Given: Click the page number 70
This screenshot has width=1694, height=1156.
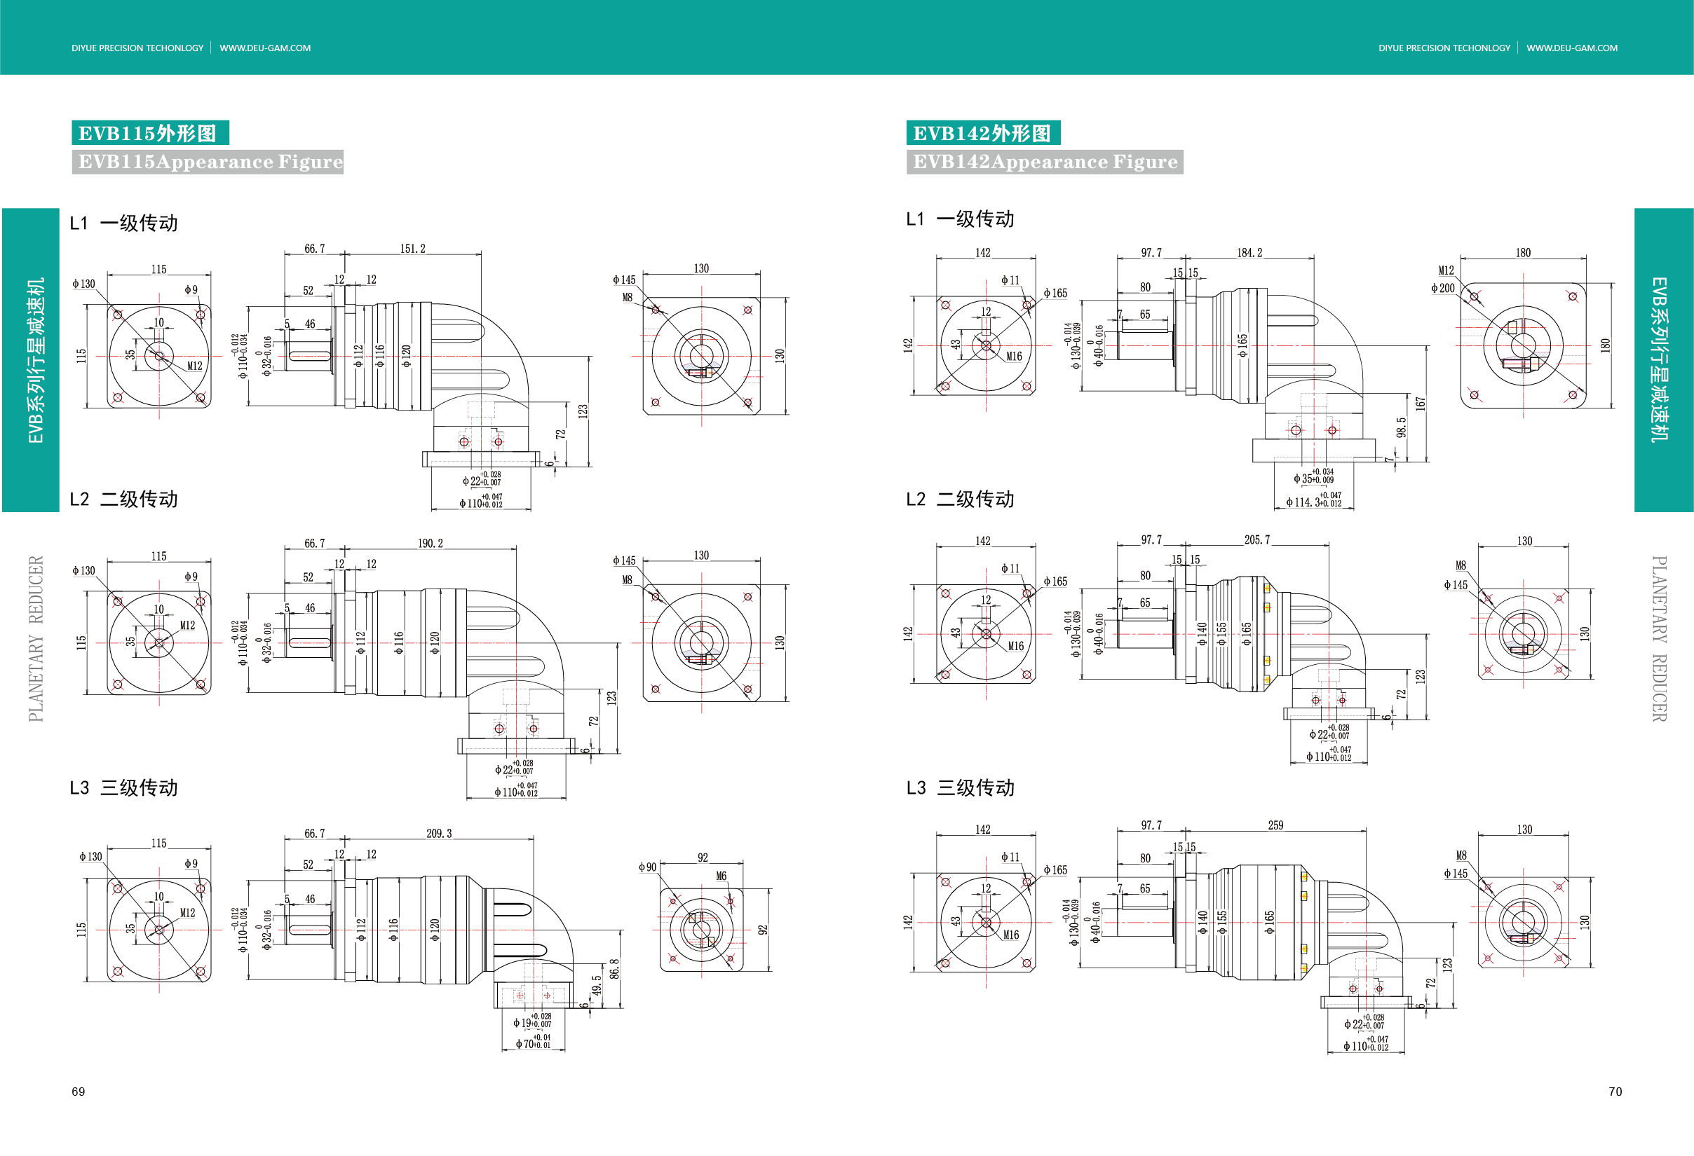Looking at the screenshot, I should tap(1615, 1091).
